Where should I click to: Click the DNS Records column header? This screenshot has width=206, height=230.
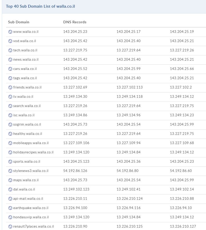tap(75, 22)
